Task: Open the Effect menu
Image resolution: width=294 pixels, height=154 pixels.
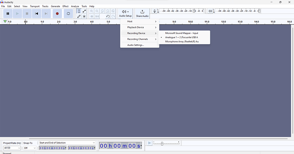Action: click(x=66, y=6)
